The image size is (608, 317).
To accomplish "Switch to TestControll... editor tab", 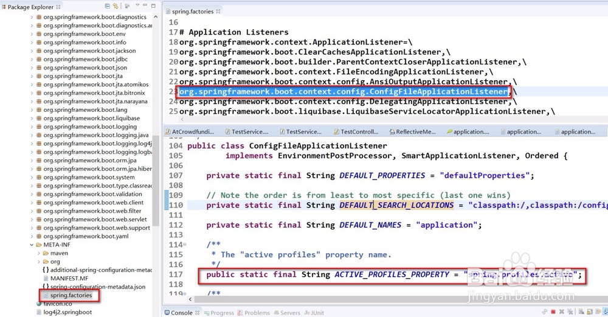I will tap(356, 132).
